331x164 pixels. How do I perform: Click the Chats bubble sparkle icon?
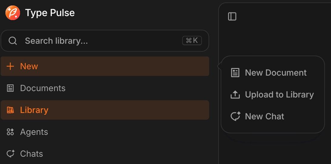tap(10, 154)
